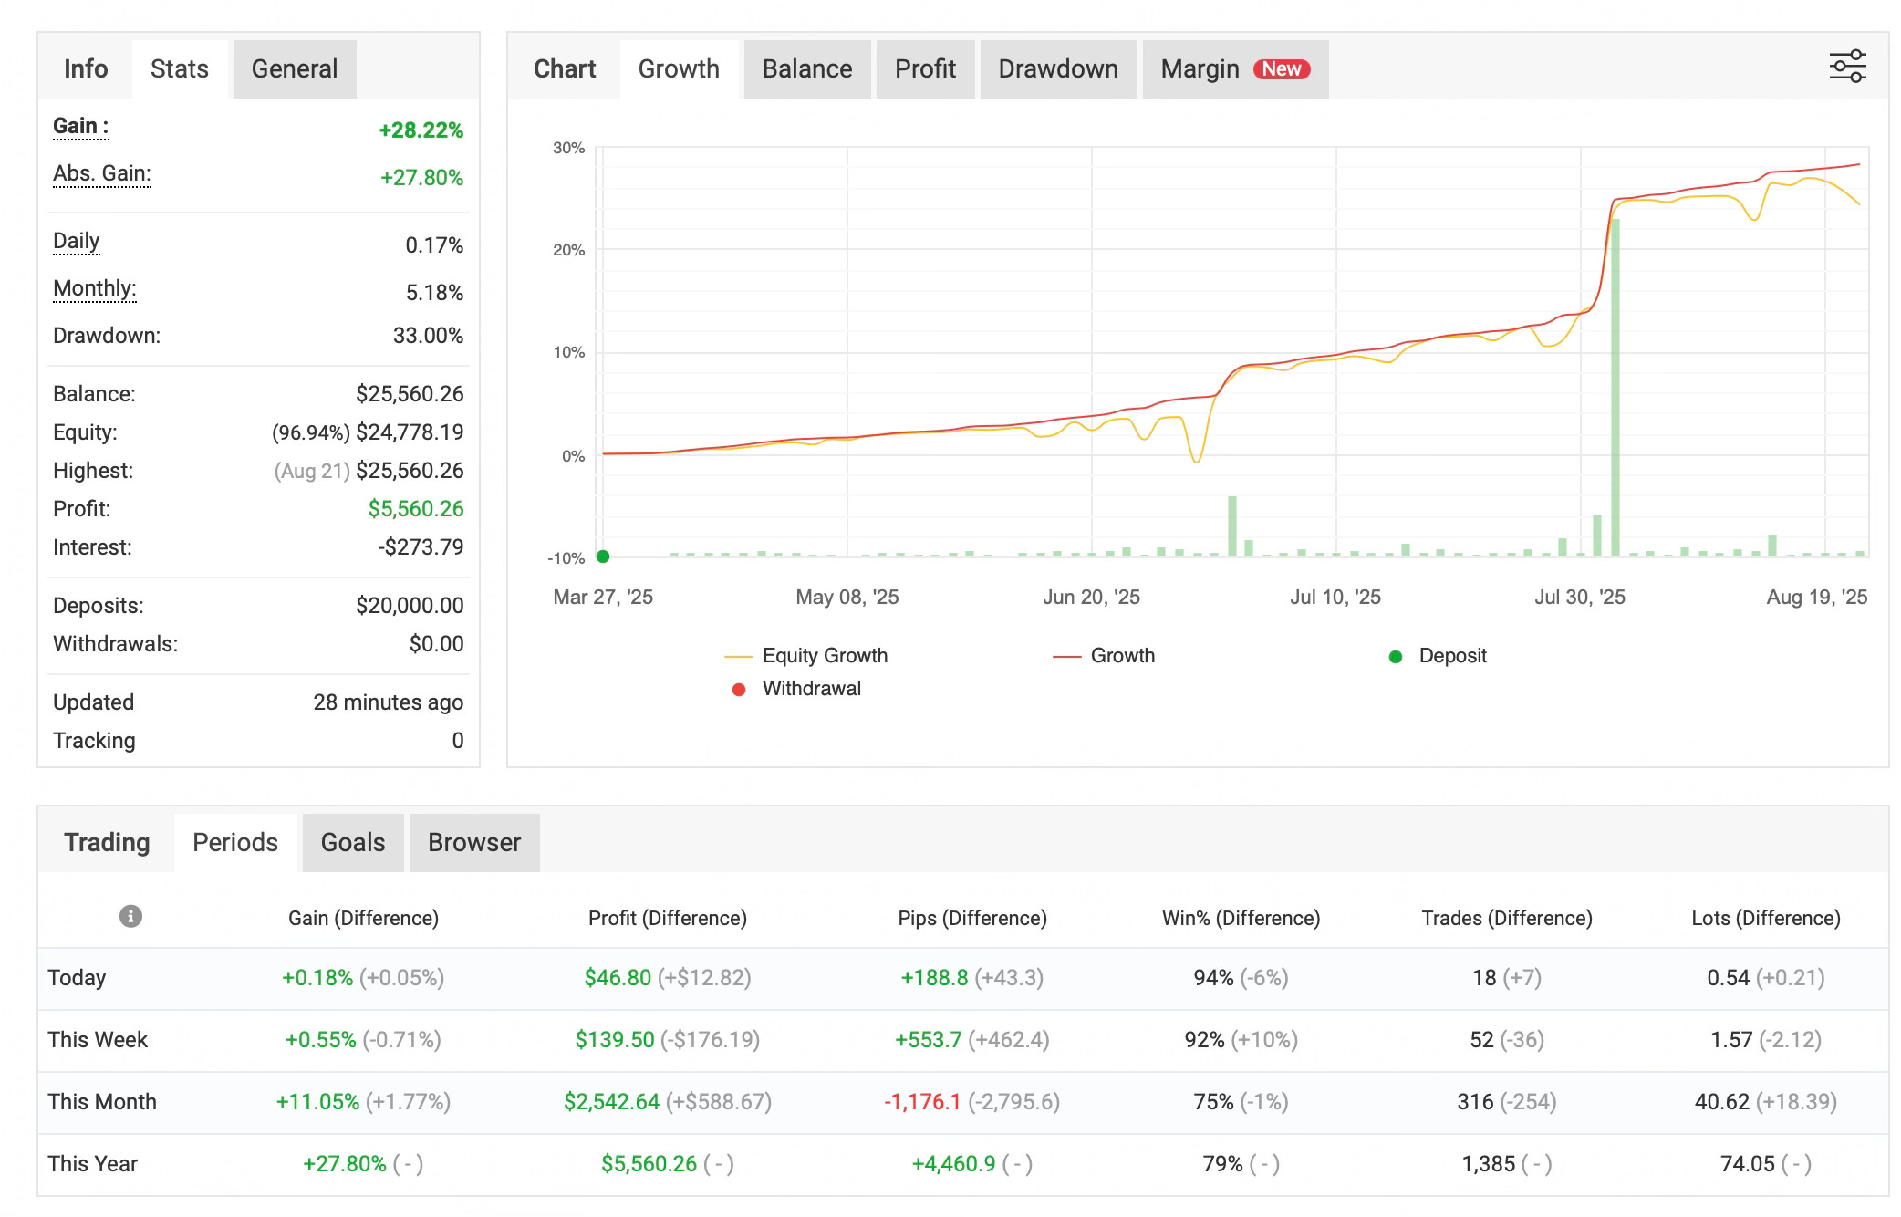
Task: Open the Browser trading tab
Action: coord(473,842)
